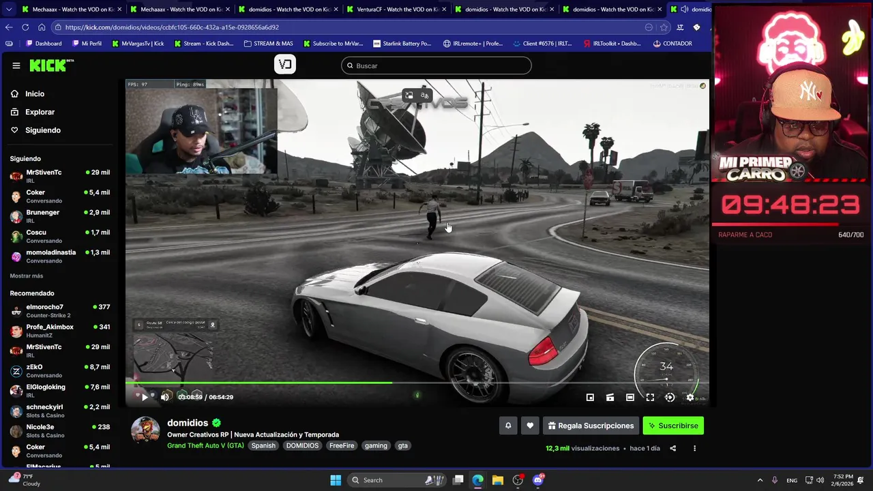Image resolution: width=873 pixels, height=491 pixels.
Task: Open zEkO recommended channel
Action: (60, 371)
